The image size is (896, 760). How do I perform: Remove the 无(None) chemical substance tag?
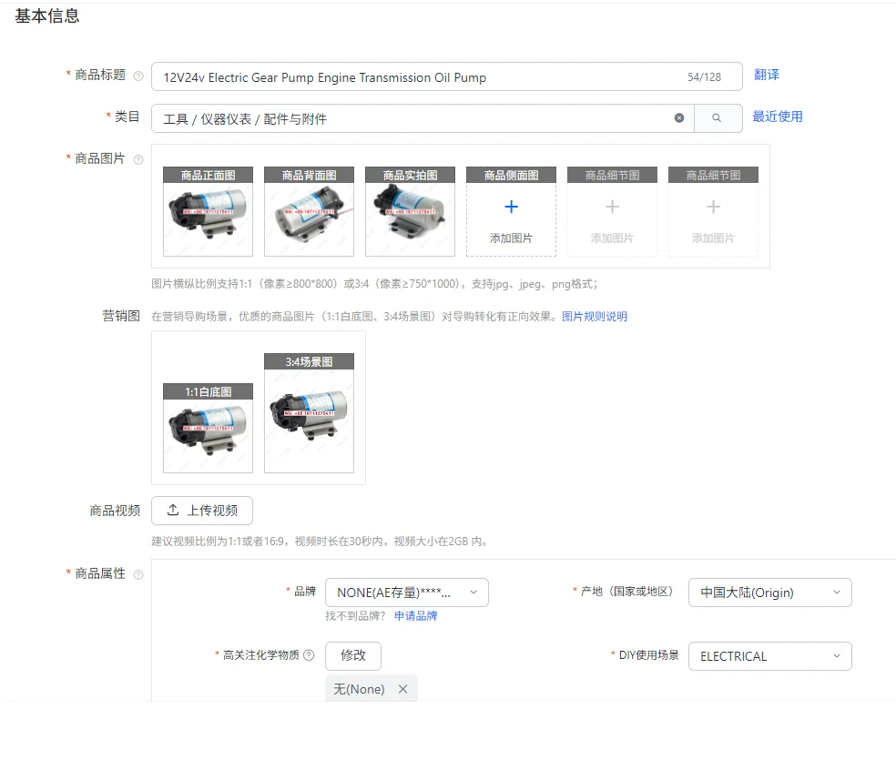pyautogui.click(x=402, y=689)
